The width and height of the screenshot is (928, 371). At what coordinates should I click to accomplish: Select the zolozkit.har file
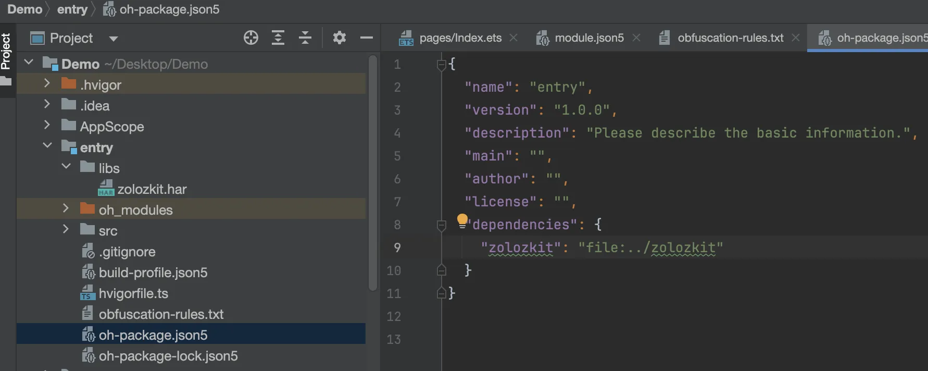[x=152, y=189]
